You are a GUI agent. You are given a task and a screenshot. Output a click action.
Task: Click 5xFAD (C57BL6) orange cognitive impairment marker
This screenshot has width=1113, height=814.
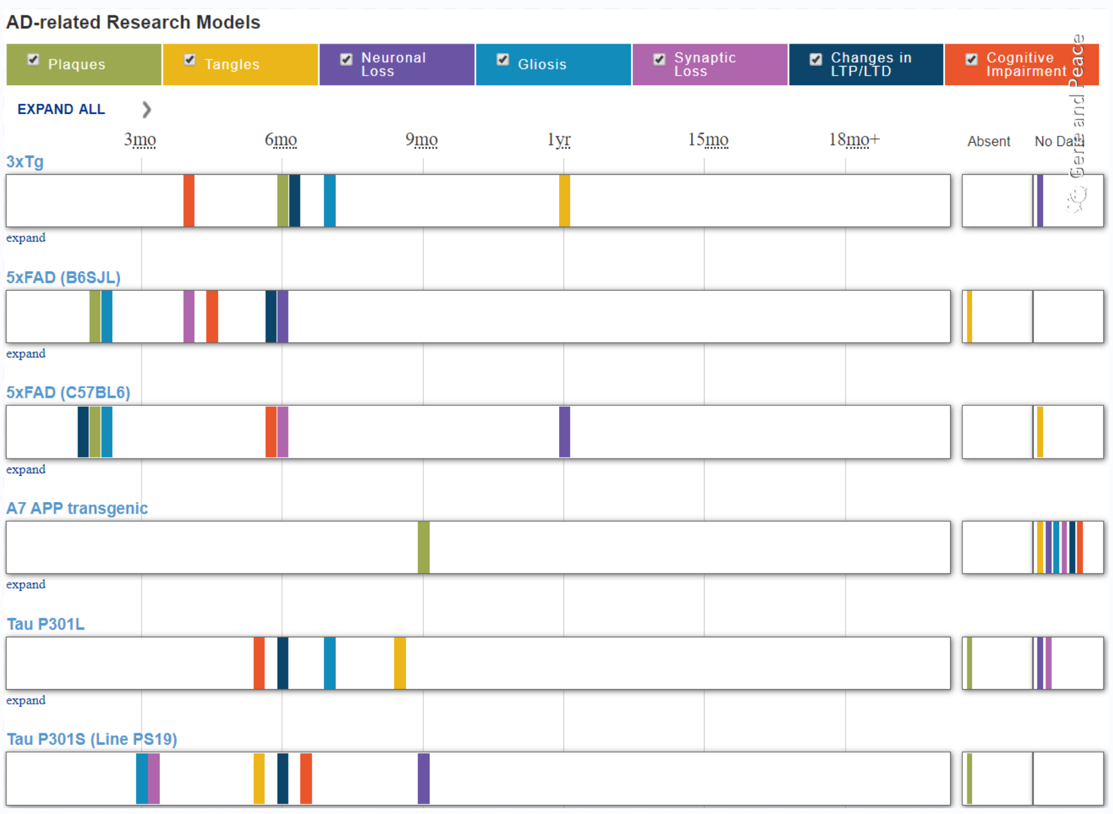pos(271,432)
